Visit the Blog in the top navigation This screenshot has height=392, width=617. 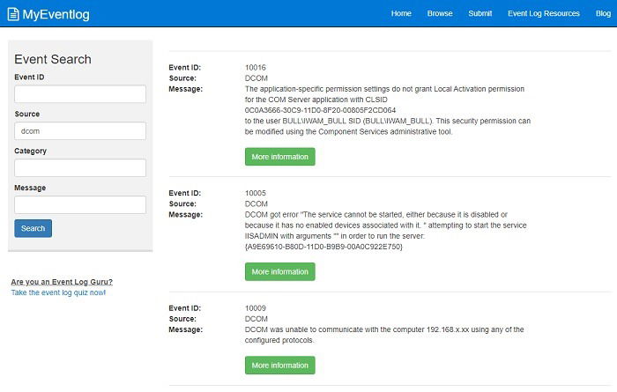point(603,13)
